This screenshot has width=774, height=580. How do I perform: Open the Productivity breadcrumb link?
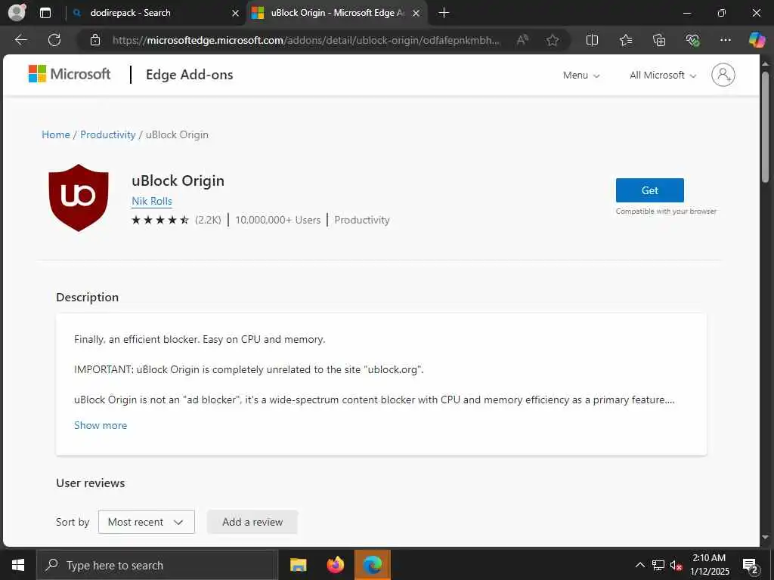pyautogui.click(x=107, y=134)
